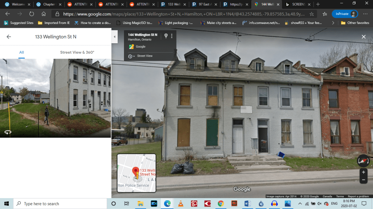The image size is (373, 209).
Task: Open the Street View time history dropdown
Action: pyautogui.click(x=131, y=56)
